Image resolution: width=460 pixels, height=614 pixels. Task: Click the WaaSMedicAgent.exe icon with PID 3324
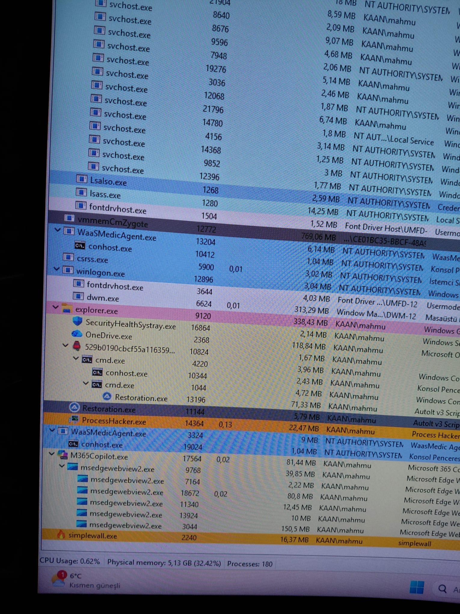[63, 431]
